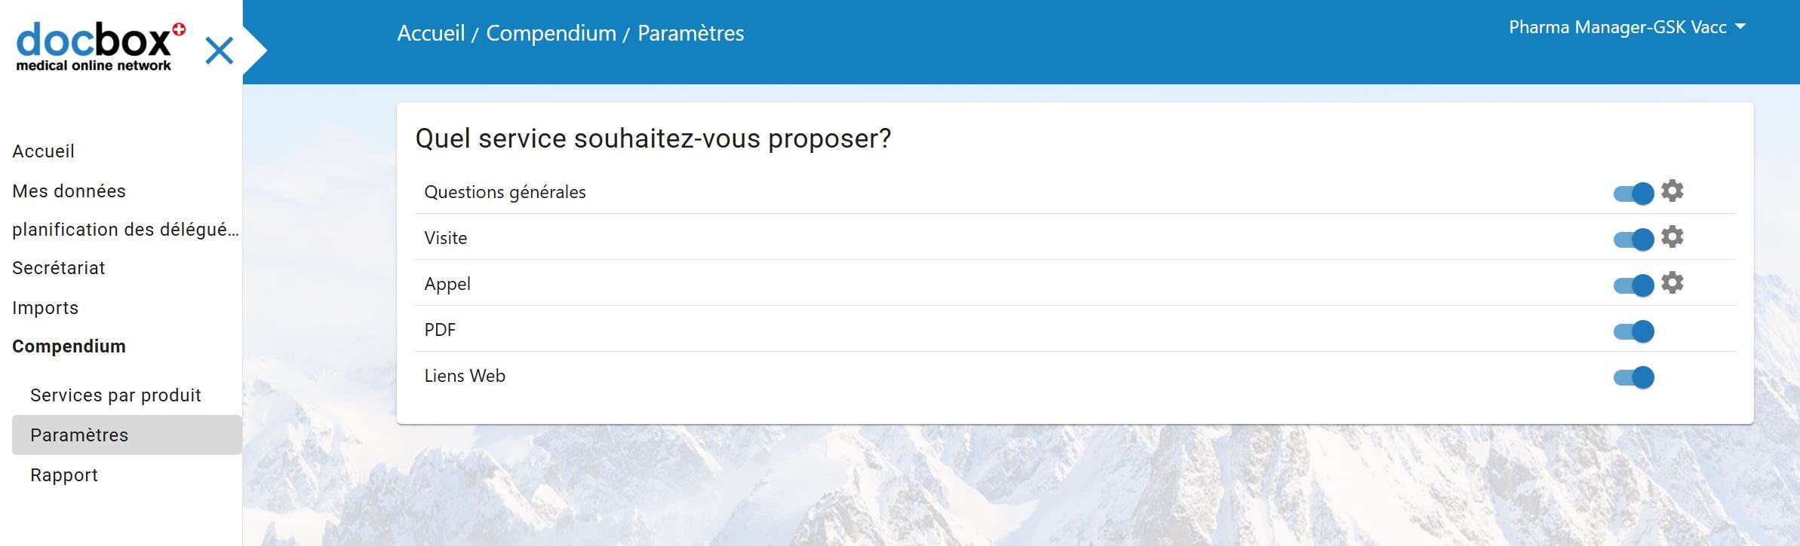Click the Accueil breadcrumb link
This screenshot has width=1800, height=546.
(431, 33)
